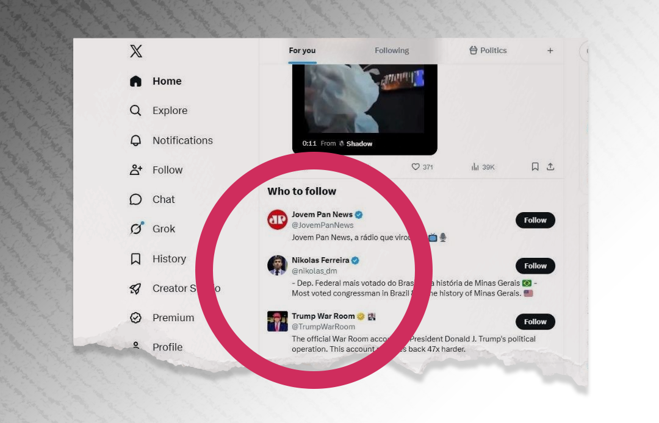The image size is (659, 423).
Task: Bookmark the video post
Action: (535, 166)
